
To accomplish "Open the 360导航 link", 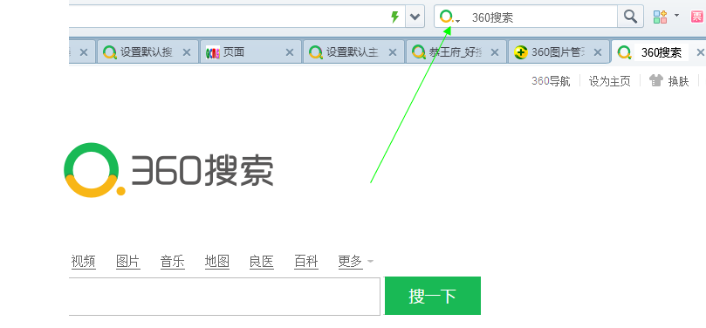I will click(551, 81).
